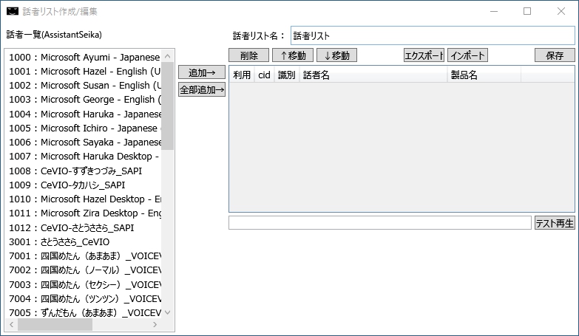Click the speaker list scroll-down arrow

coord(167,312)
